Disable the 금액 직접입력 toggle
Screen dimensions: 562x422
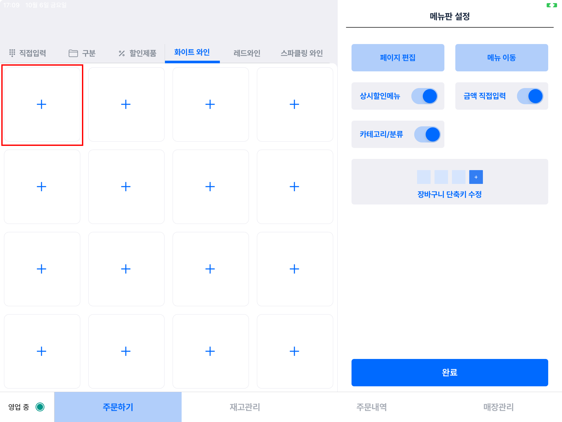[530, 96]
